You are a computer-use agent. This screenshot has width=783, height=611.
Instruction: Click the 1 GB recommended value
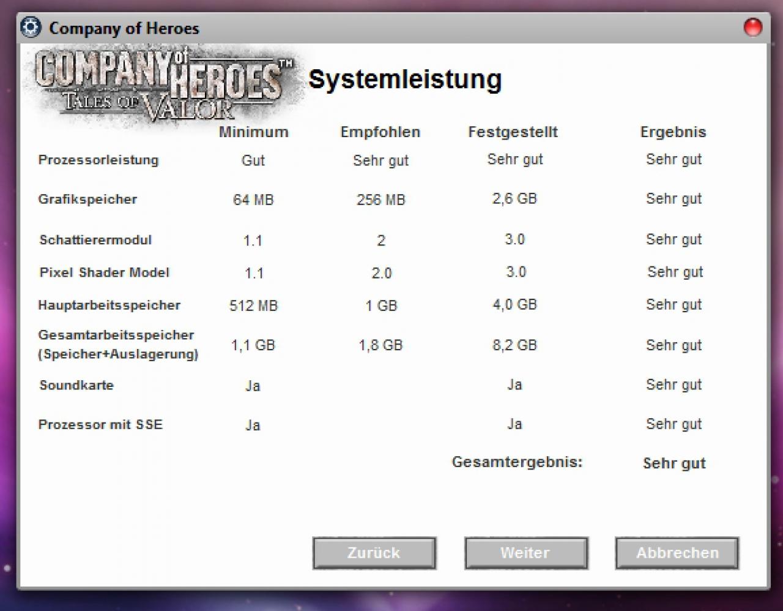click(x=381, y=305)
